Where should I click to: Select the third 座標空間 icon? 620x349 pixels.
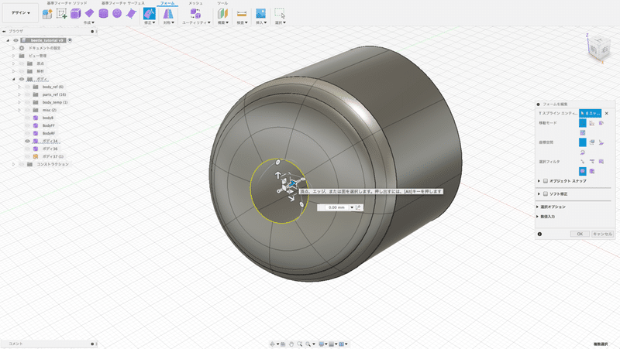[x=601, y=142]
